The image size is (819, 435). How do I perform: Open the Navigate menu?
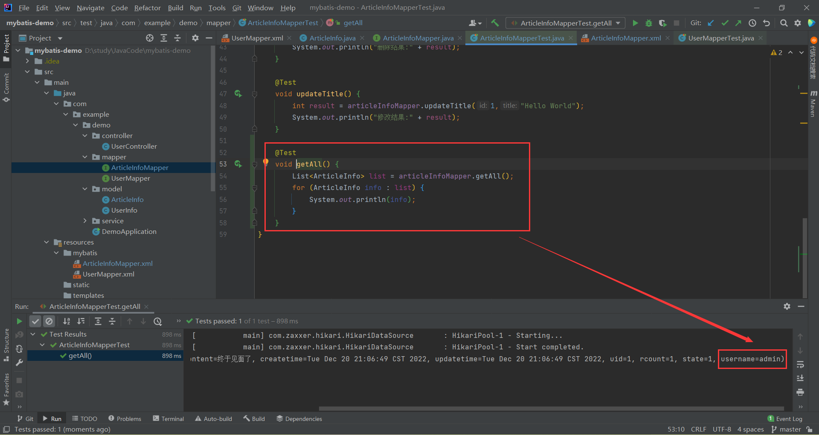coord(90,8)
